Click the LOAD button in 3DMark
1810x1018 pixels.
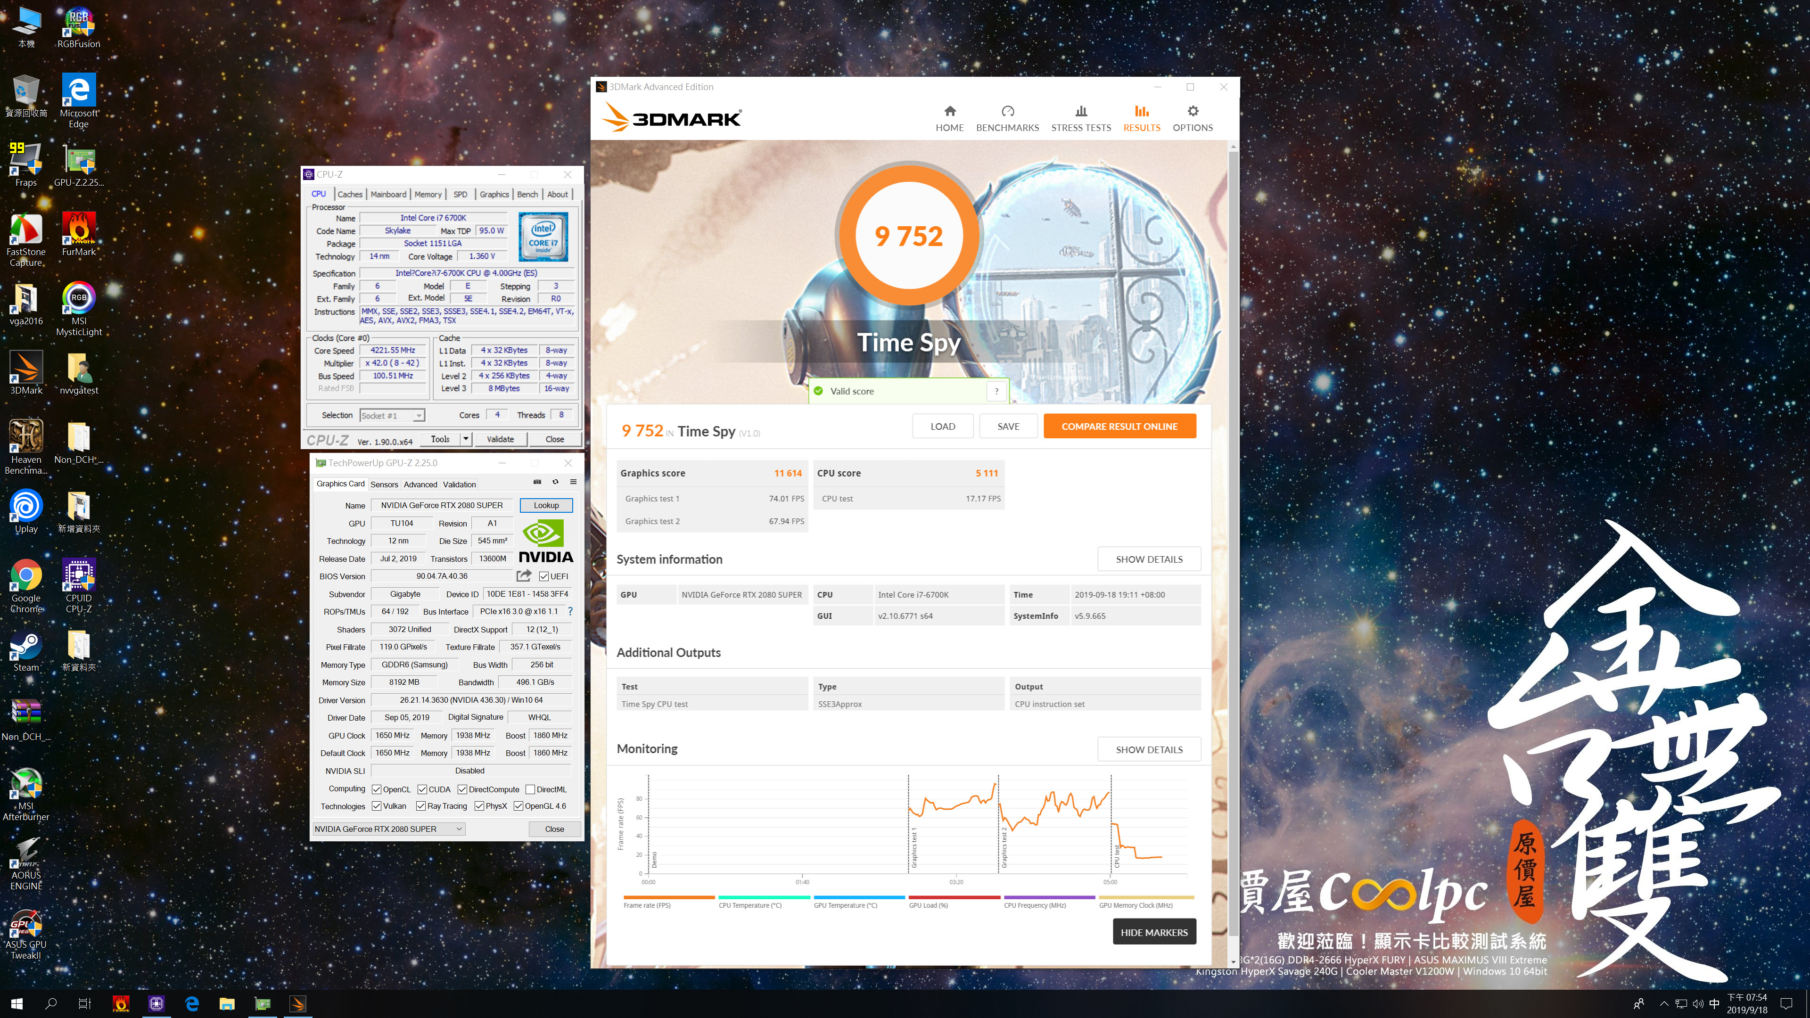point(942,427)
